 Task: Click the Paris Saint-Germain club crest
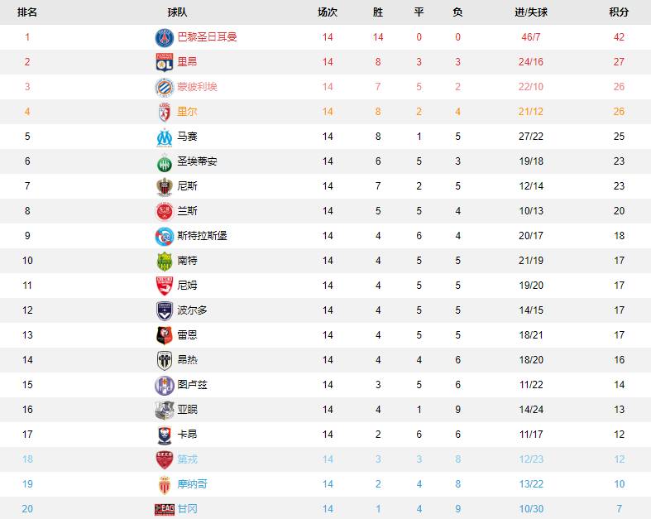[x=165, y=37]
